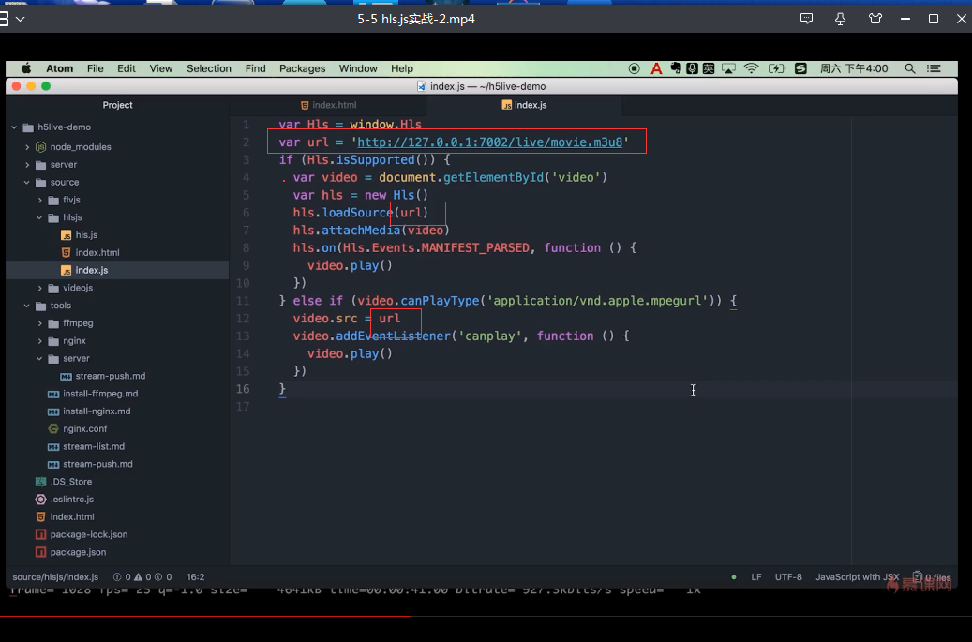This screenshot has height=642, width=972.
Task: Open the macOS Wi-Fi status menu
Action: (751, 67)
